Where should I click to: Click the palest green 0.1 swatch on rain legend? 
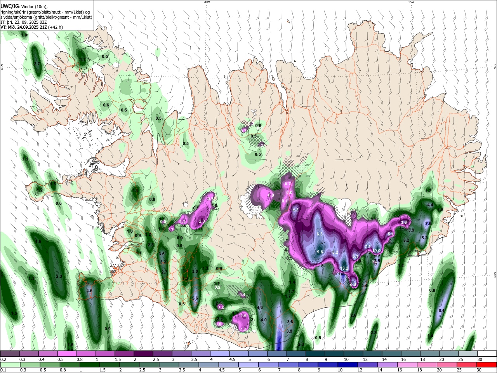coord(10,364)
